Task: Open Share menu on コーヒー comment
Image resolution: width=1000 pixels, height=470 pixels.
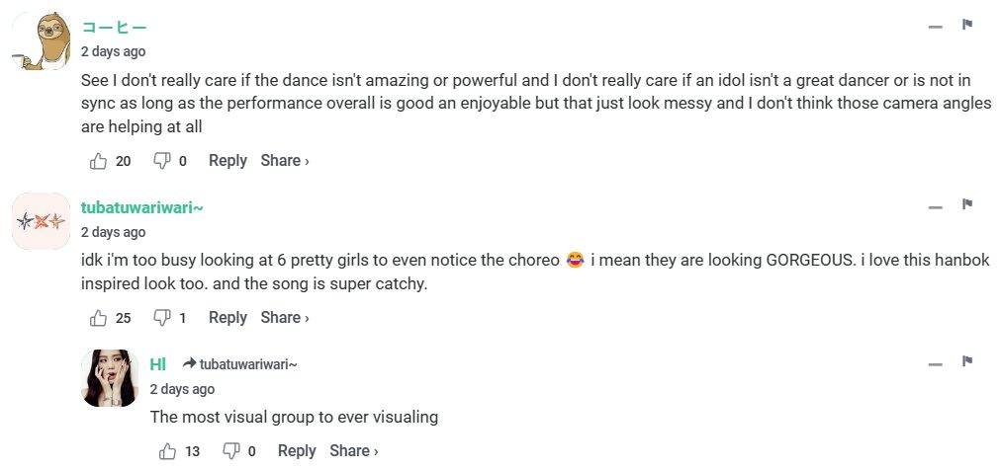Action: coord(284,161)
